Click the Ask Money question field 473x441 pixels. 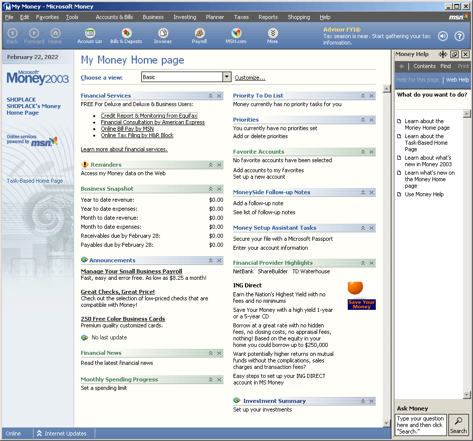(420, 424)
